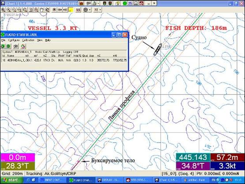
Task: Click the red factory icon in title bar
Action: tap(81, 3)
